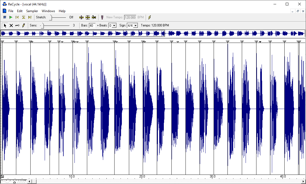Select the arrow pointer tool
Viewport: 306px width, 184px height.
[5, 25]
